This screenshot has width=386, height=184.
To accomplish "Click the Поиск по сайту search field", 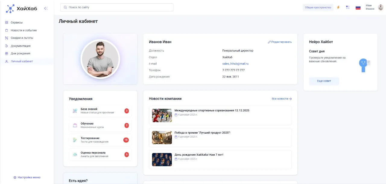I will (x=117, y=7).
